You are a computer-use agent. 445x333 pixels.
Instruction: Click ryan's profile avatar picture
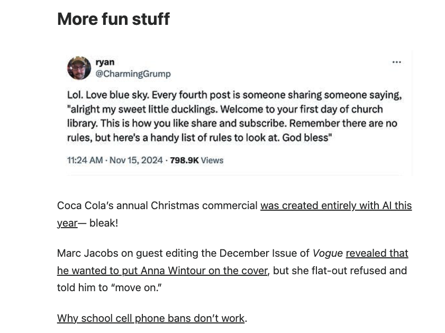79,68
